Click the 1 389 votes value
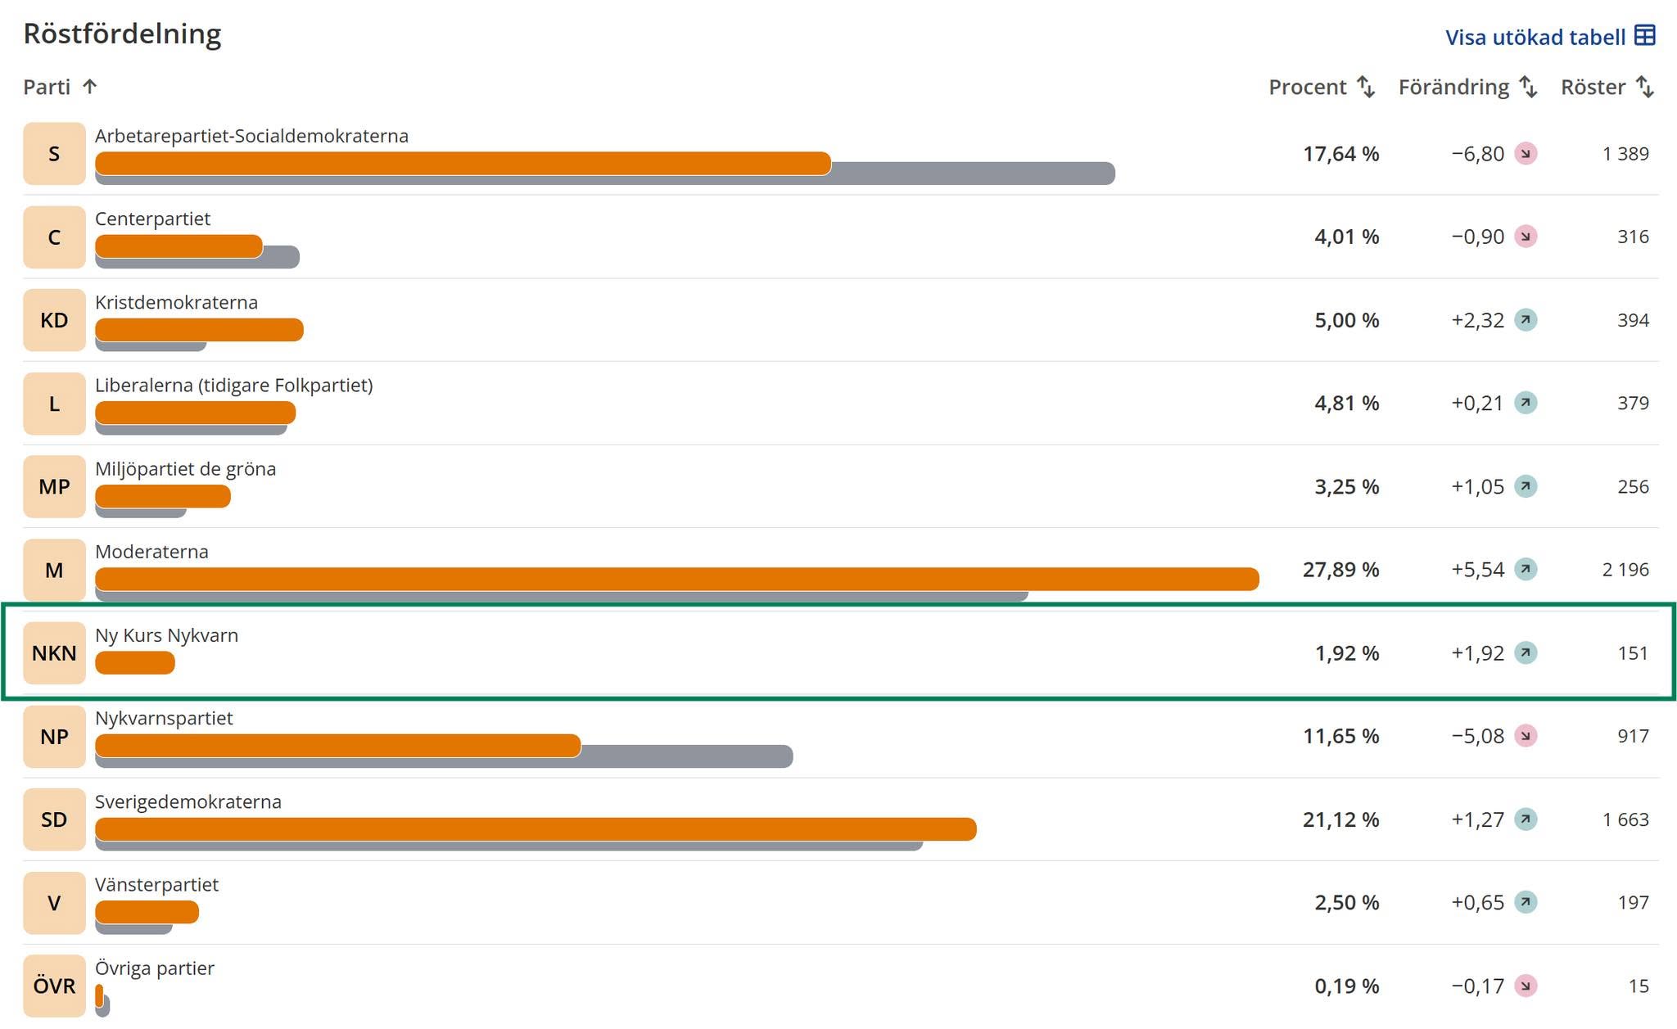1677x1029 pixels. coord(1625,154)
